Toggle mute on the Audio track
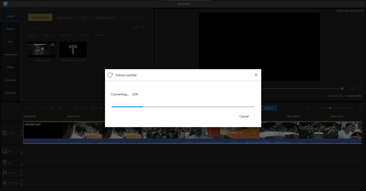The height and width of the screenshot is (191, 366). (x=21, y=171)
